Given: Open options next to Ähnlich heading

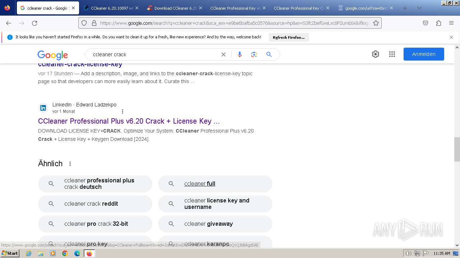Looking at the screenshot, I should pyautogui.click(x=70, y=164).
